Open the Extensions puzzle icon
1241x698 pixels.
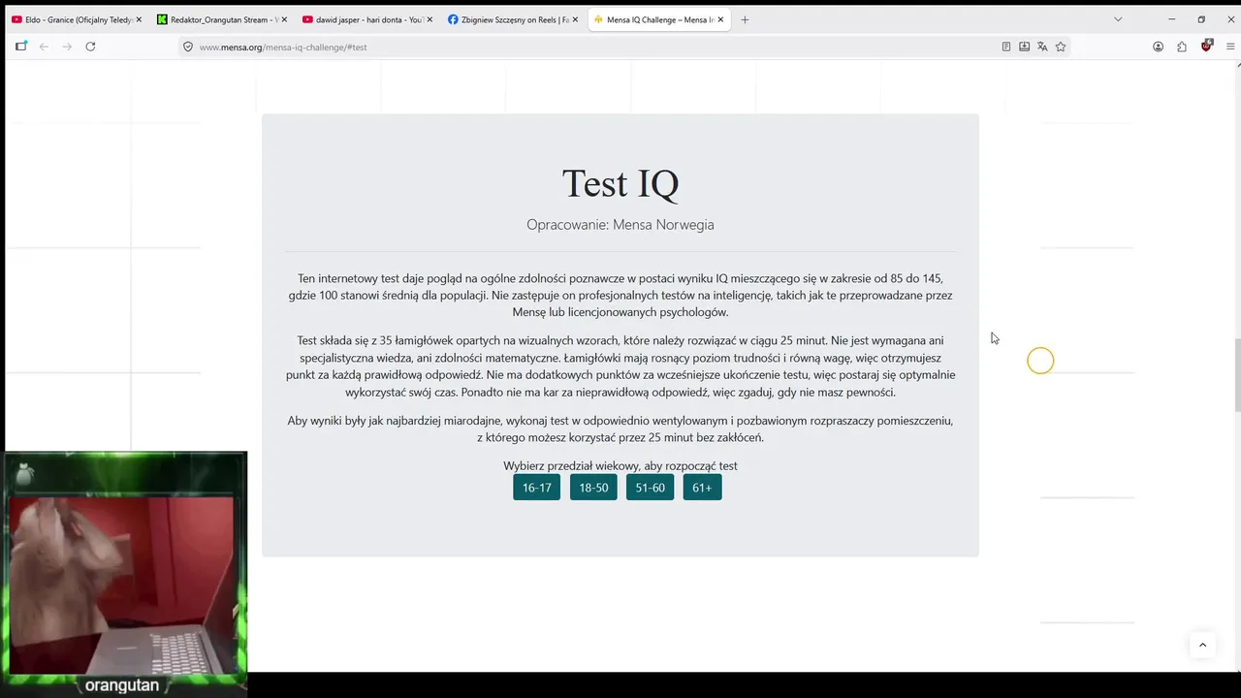click(1182, 47)
